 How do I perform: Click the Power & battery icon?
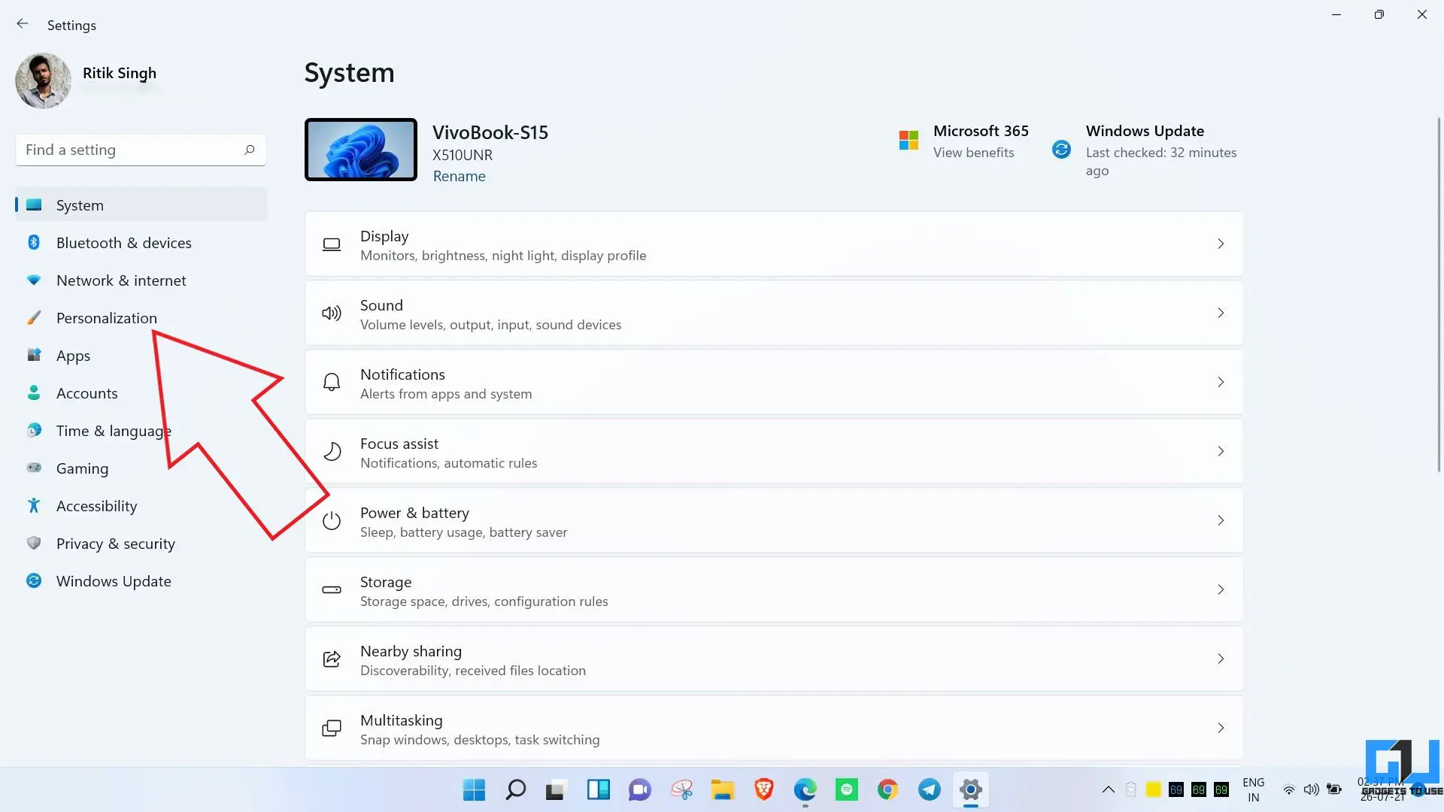(x=332, y=520)
